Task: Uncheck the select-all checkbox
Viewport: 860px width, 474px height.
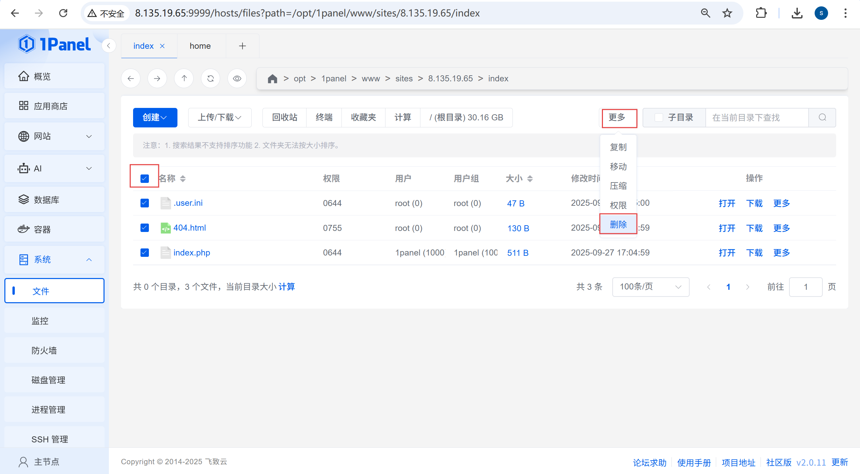Action: (x=145, y=179)
